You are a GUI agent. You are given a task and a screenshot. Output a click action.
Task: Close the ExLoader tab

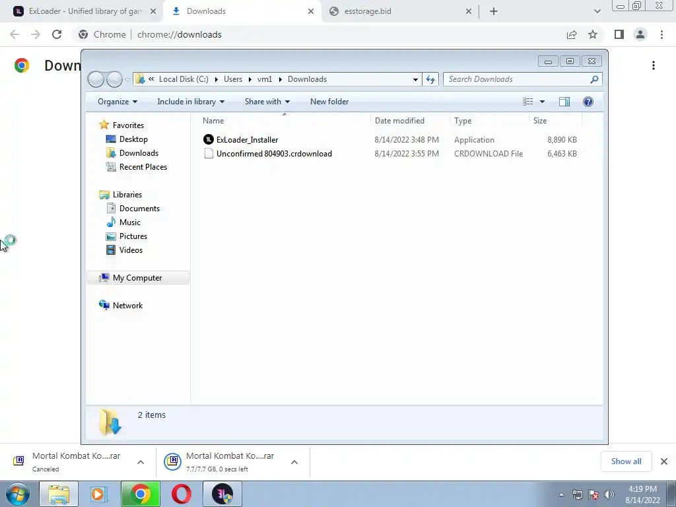tap(153, 11)
